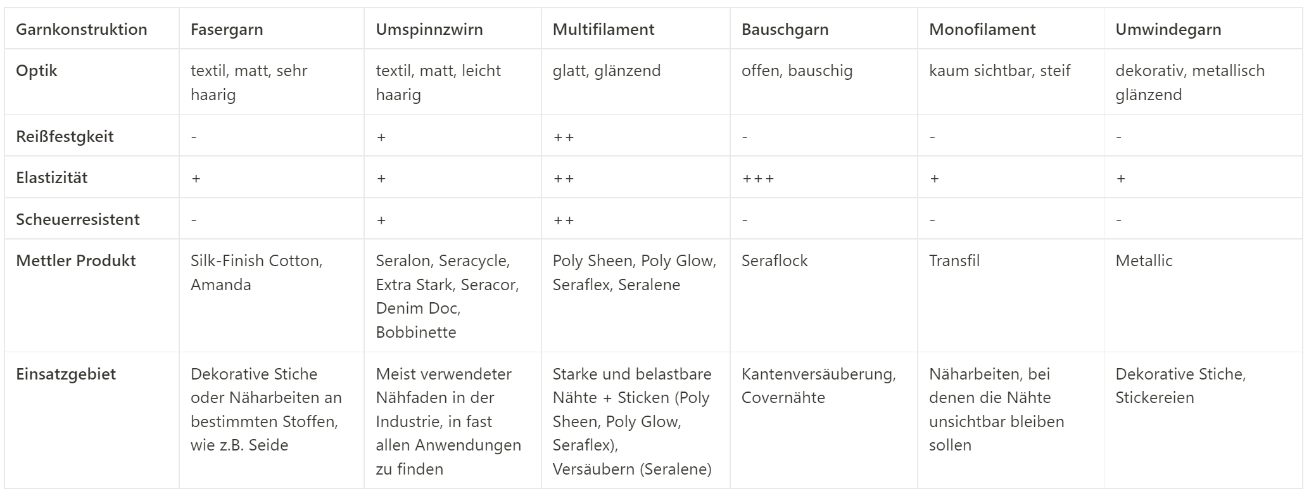This screenshot has width=1309, height=498.
Task: Select the Optik row label
Action: click(x=37, y=70)
